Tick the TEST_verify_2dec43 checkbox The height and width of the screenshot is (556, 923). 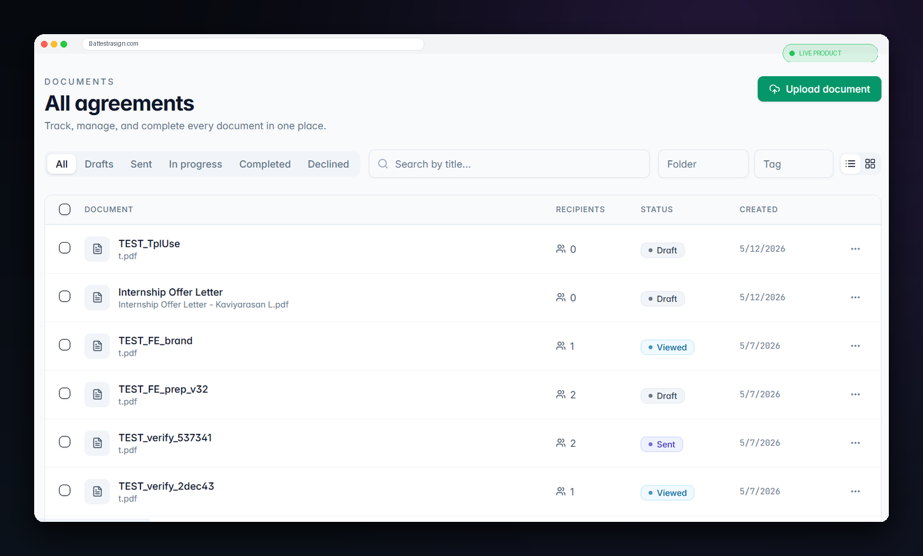pos(65,490)
